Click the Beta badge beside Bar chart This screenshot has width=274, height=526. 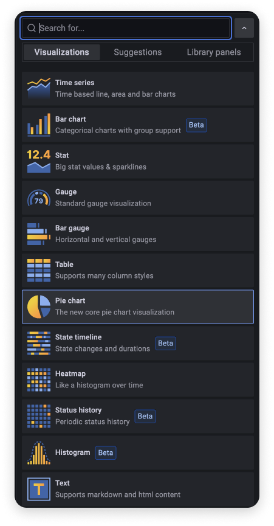pos(197,125)
